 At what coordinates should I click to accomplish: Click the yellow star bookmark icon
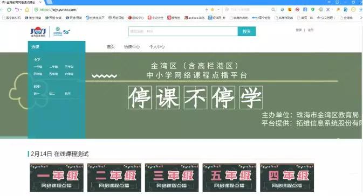213,10
